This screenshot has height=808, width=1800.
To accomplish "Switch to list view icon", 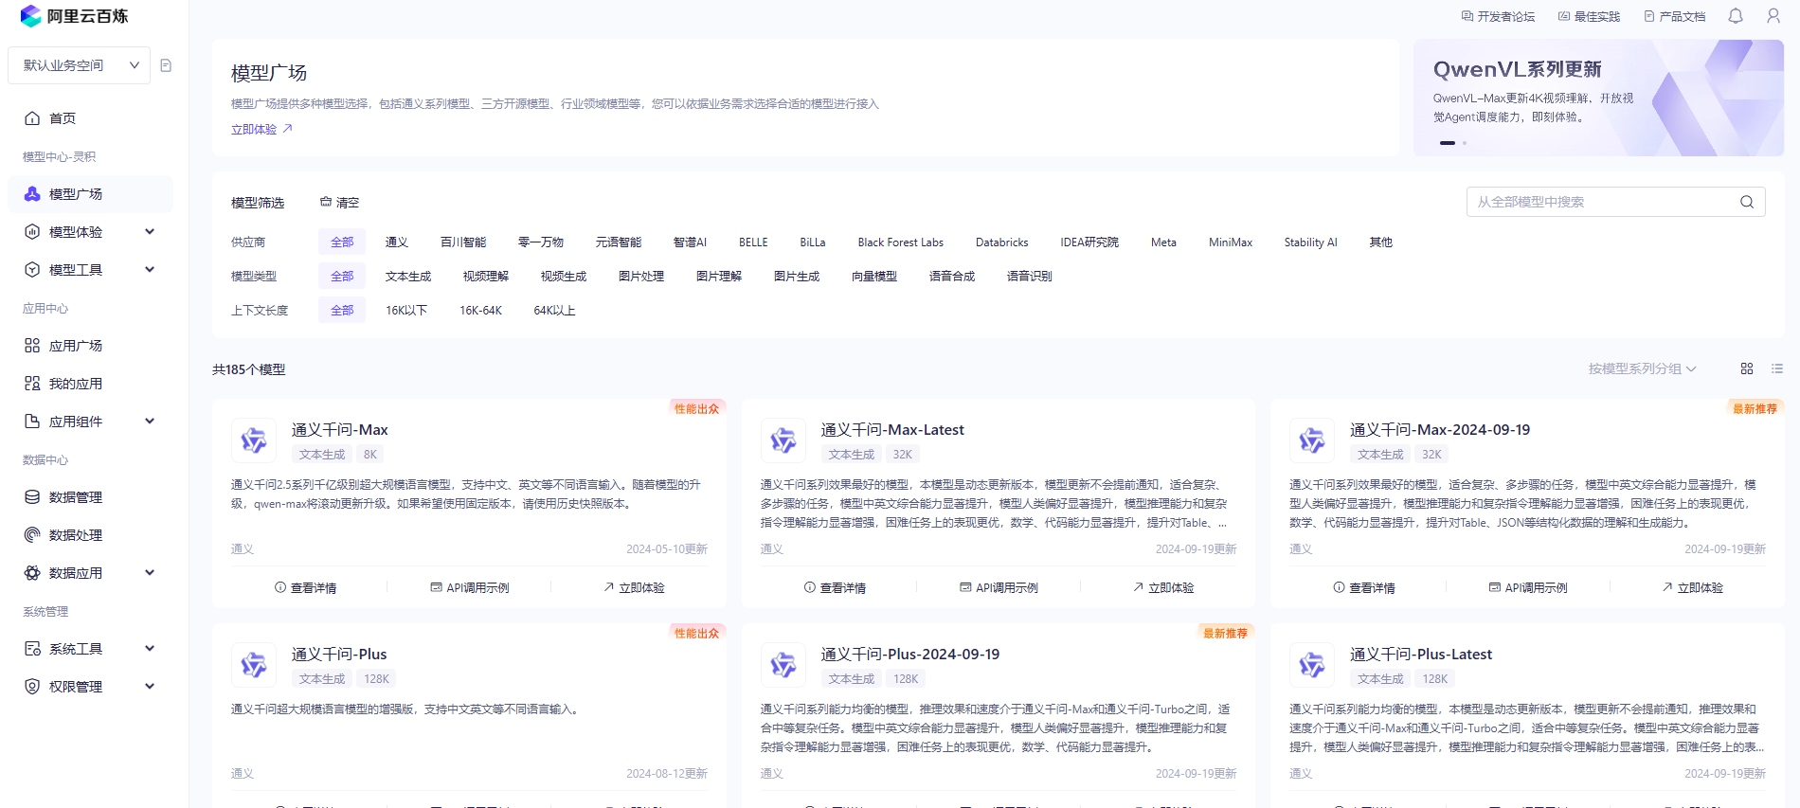I will pyautogui.click(x=1777, y=368).
